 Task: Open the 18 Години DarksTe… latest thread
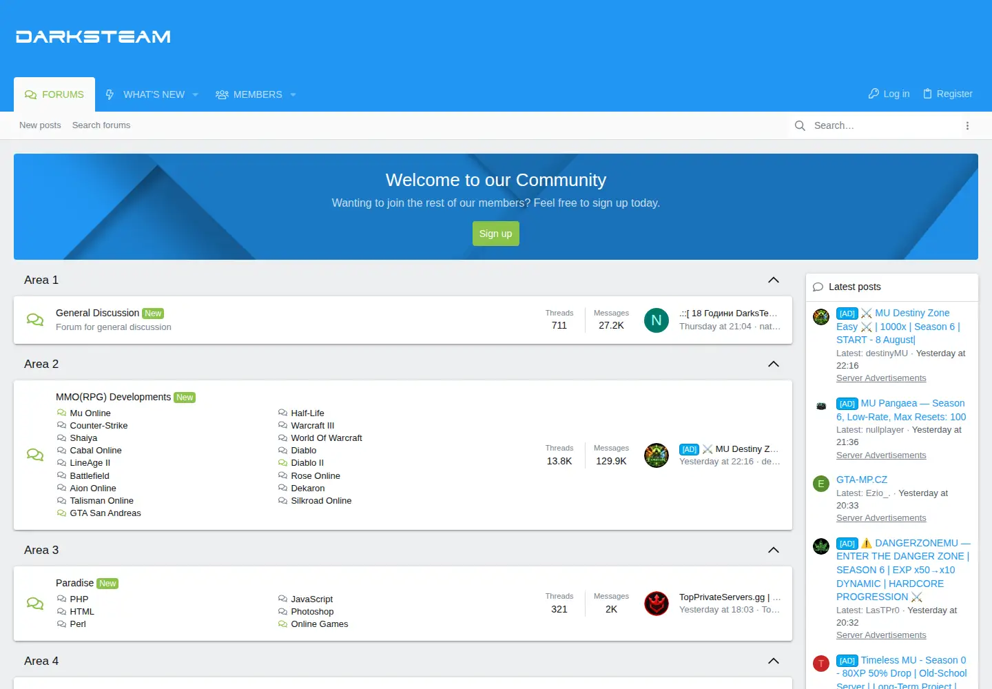click(x=729, y=313)
